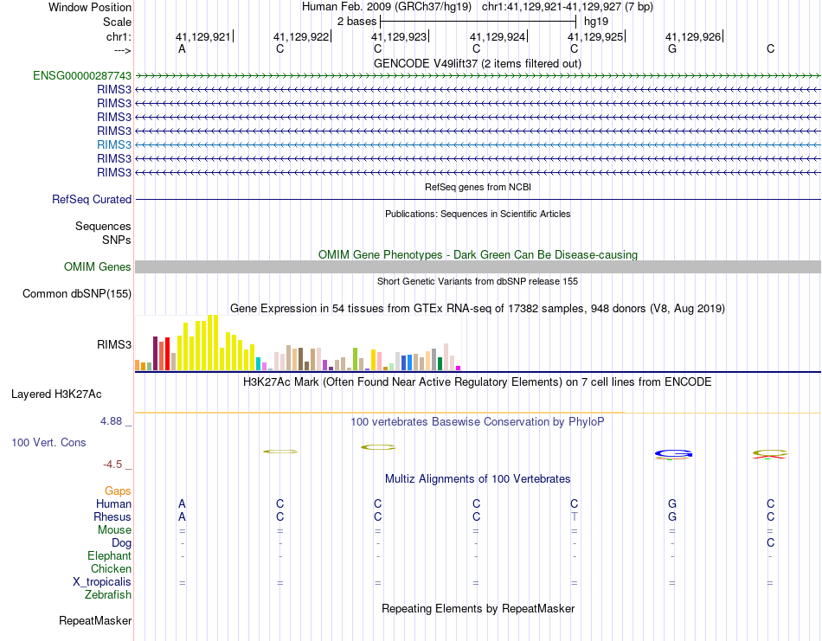Select the Dog species label
Screen dimensions: 822x641
pyautogui.click(x=121, y=543)
